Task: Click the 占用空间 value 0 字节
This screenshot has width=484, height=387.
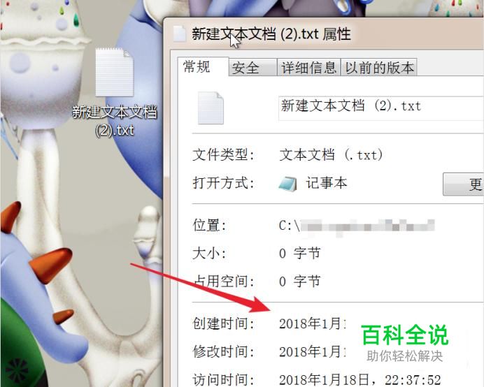Action: [x=300, y=282]
